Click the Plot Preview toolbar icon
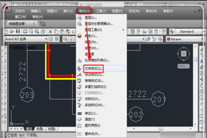The image size is (207, 138). coord(31,31)
